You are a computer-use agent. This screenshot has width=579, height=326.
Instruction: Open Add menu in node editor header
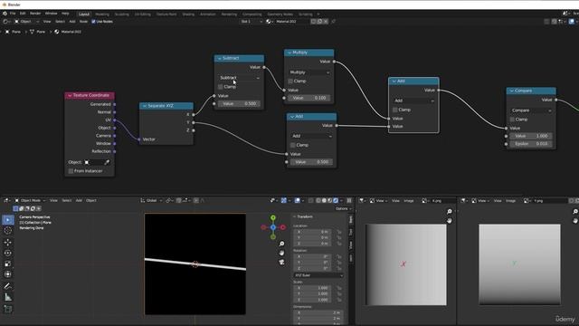click(x=72, y=22)
